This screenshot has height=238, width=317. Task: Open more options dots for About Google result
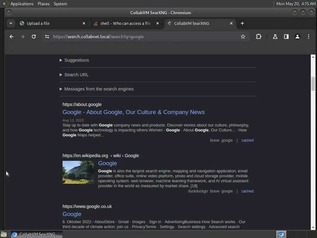(x=237, y=140)
